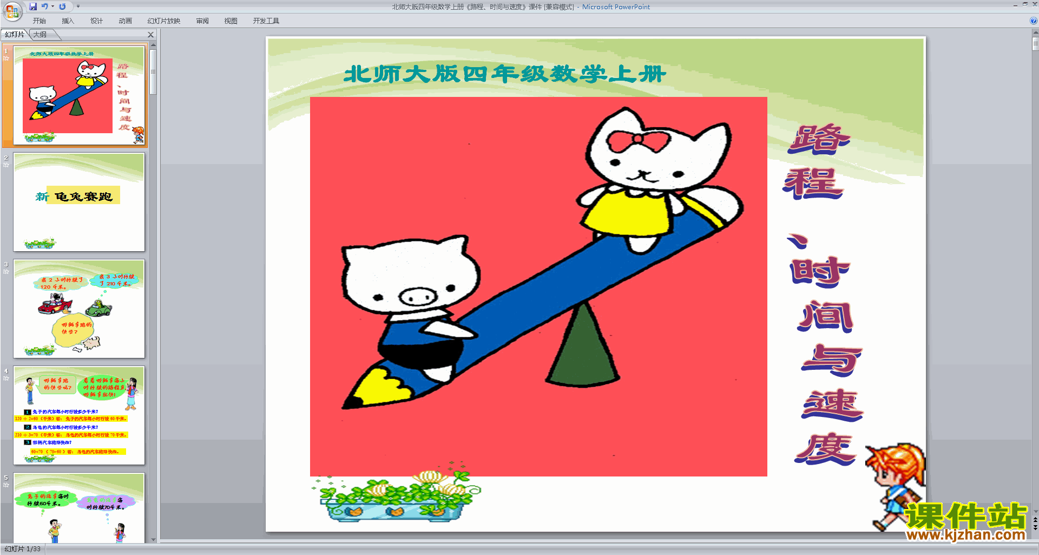1039x555 pixels.
Task: Open the 幻灯片放映 ribbon tab
Action: pyautogui.click(x=163, y=21)
